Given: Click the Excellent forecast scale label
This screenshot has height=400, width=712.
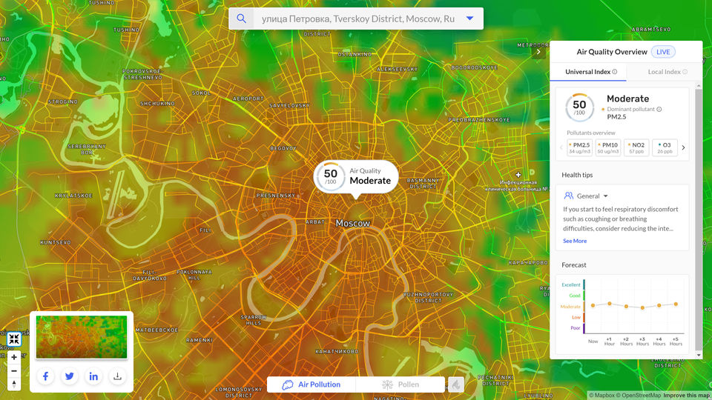Looking at the screenshot, I should pos(571,284).
